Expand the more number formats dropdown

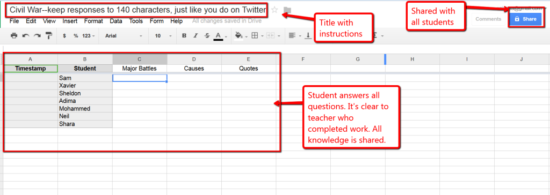pos(89,36)
